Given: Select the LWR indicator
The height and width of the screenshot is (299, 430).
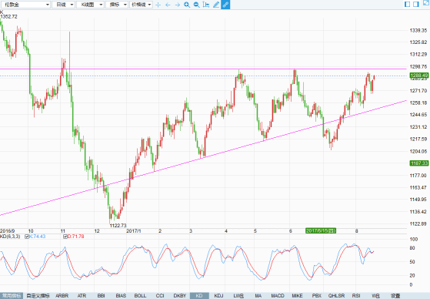Looking at the screenshot, I should pyautogui.click(x=238, y=296).
